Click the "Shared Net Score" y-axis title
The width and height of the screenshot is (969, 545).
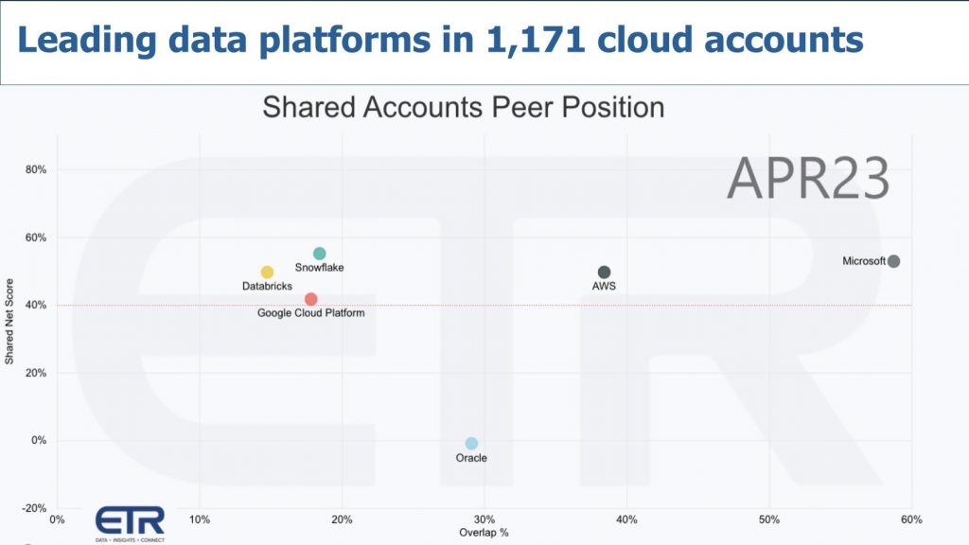[x=10, y=322]
